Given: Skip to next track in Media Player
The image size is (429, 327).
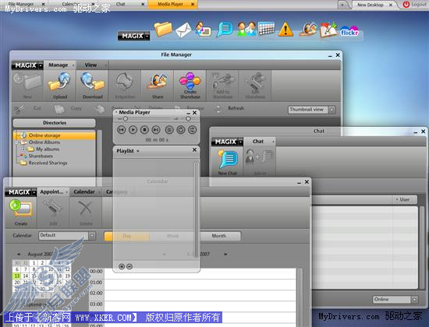Looking at the screenshot, I should [156, 130].
